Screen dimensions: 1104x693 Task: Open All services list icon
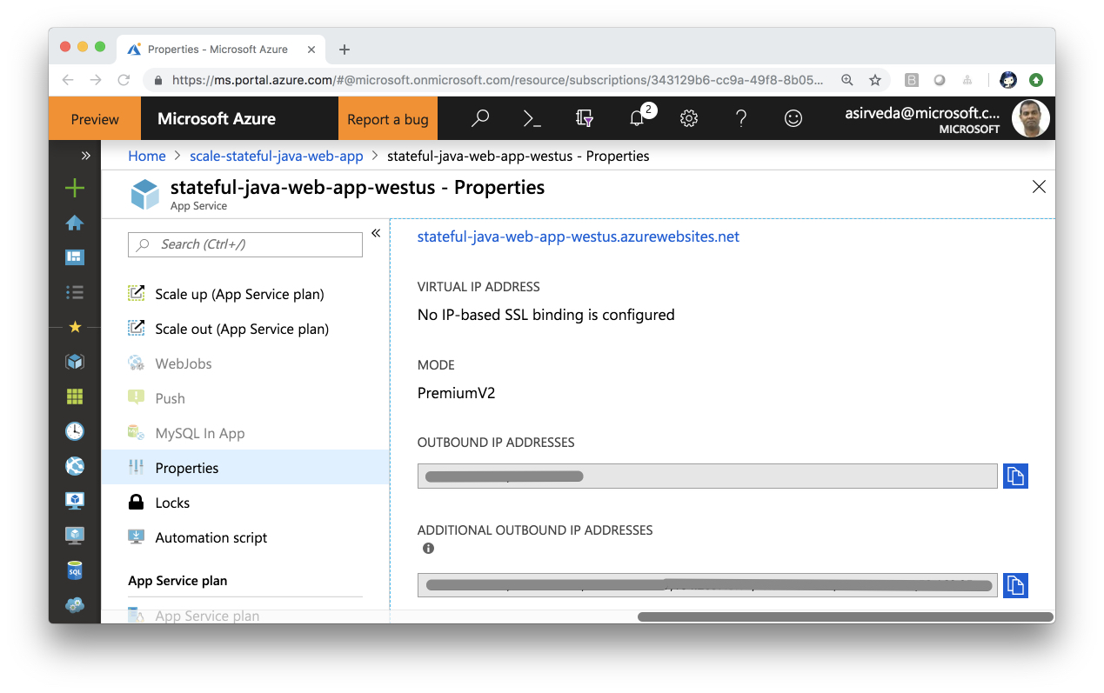(x=75, y=292)
